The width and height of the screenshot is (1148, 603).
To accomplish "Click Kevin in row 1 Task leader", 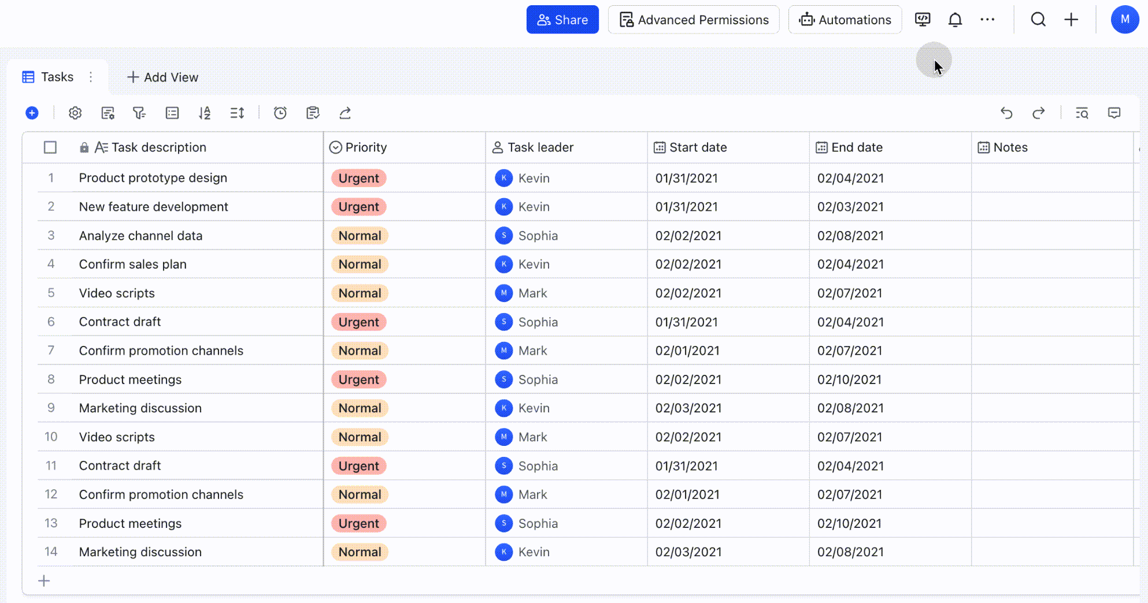I will (523, 178).
